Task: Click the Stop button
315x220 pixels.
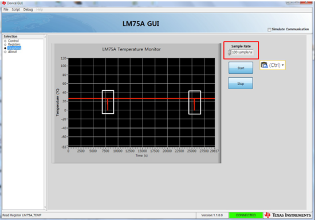Action: [241, 83]
